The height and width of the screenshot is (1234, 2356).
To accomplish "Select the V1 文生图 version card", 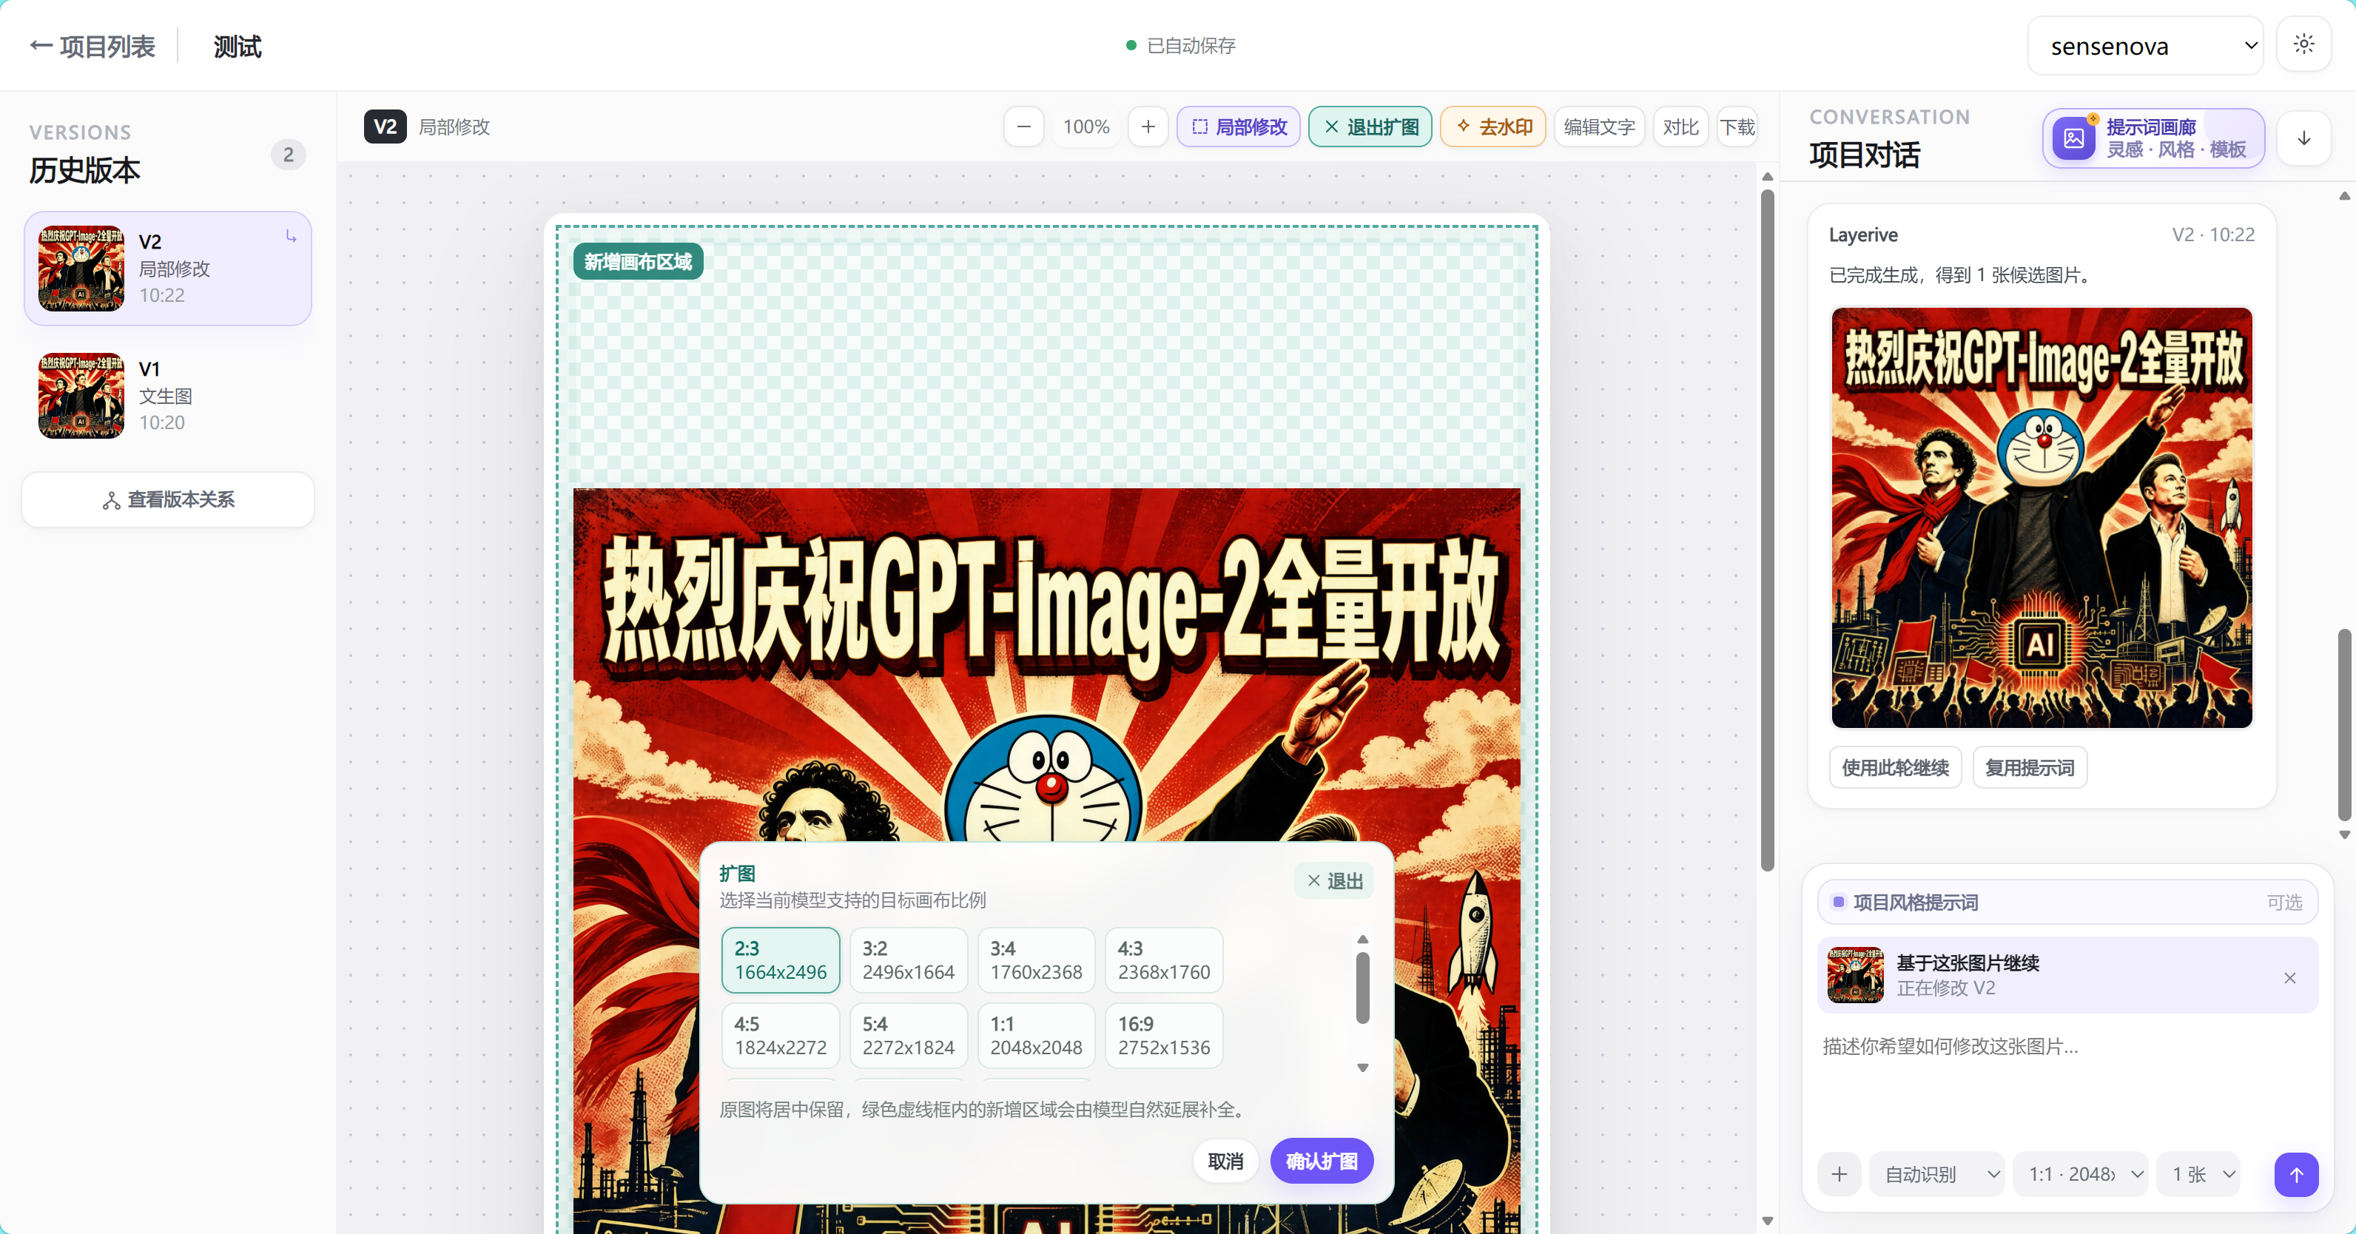I will click(168, 395).
